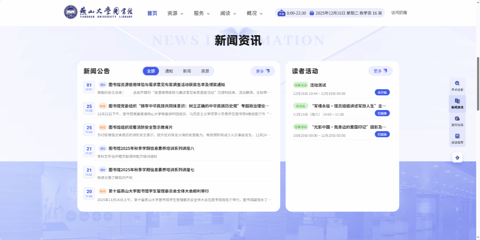This screenshot has width=480, height=240.
Task: Open 学术搜索 in the right sidebar
Action: 457,86
